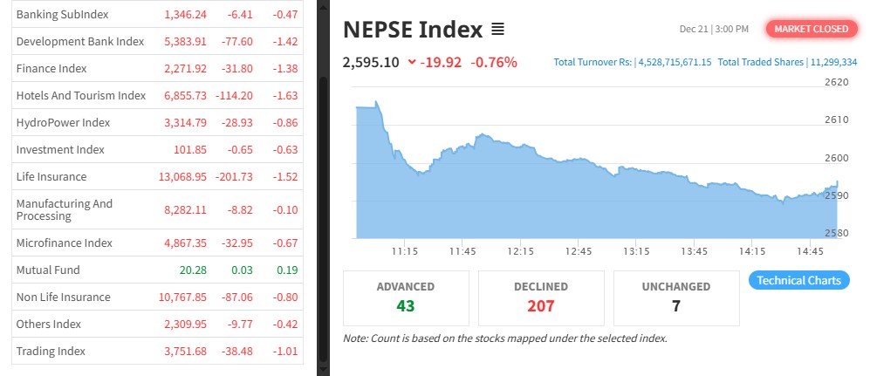Click the MARKET CLOSED status badge
The image size is (870, 376).
coord(811,29)
